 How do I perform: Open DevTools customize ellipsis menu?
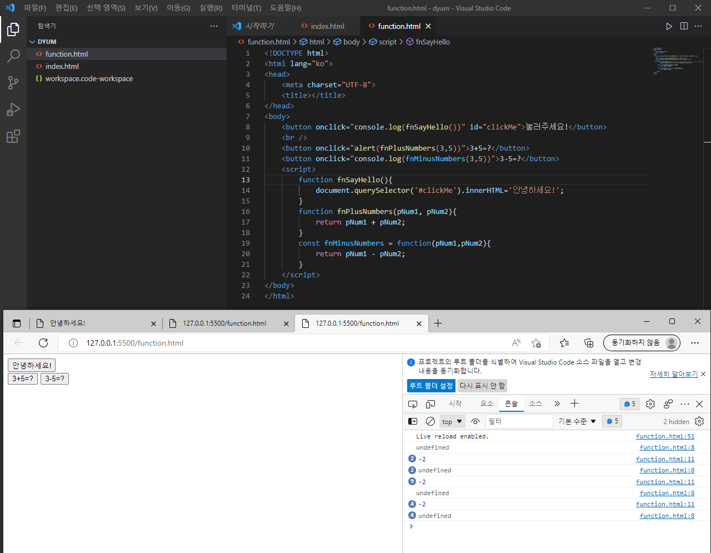coord(685,404)
